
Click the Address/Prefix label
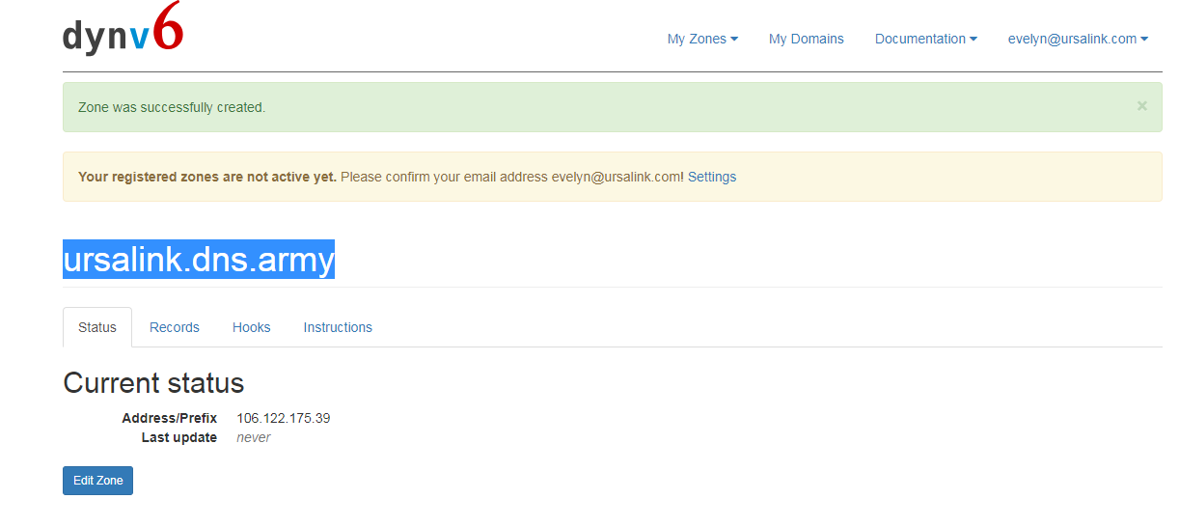170,418
